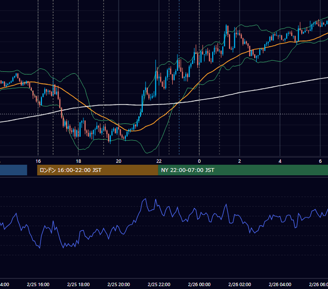Click the blue session bar before London
The image size is (328, 289).
point(14,170)
